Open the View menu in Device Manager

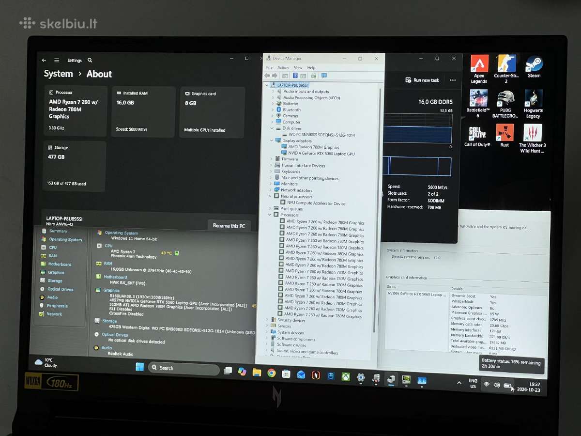[x=298, y=67]
